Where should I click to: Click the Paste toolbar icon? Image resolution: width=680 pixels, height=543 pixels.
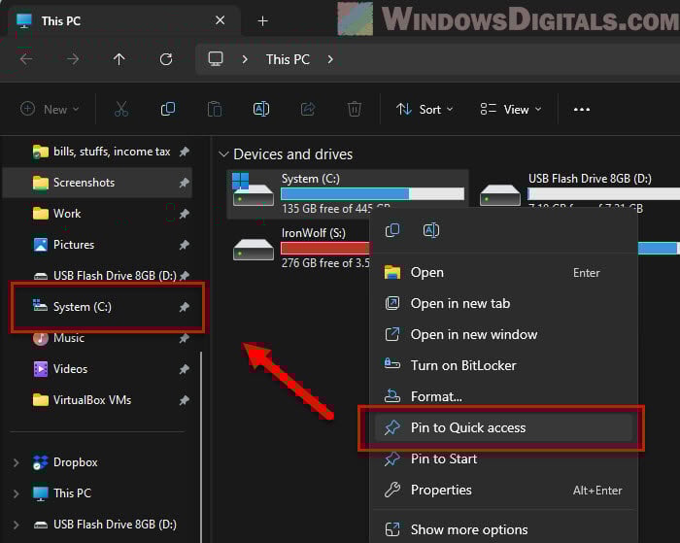pos(215,110)
